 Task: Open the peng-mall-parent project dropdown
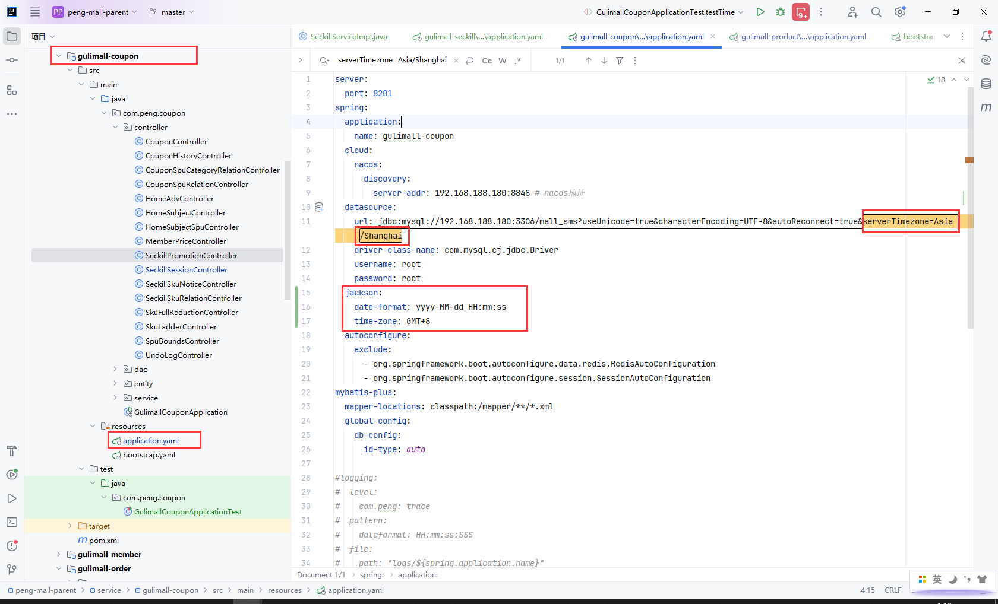(x=95, y=12)
